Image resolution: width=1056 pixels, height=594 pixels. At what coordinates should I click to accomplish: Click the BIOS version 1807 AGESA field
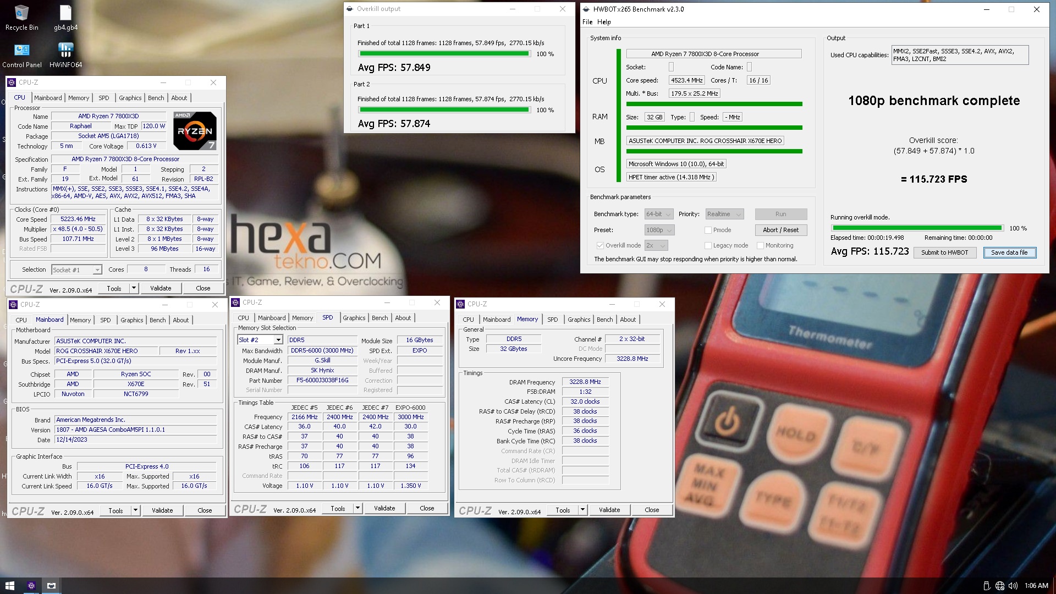pyautogui.click(x=136, y=430)
